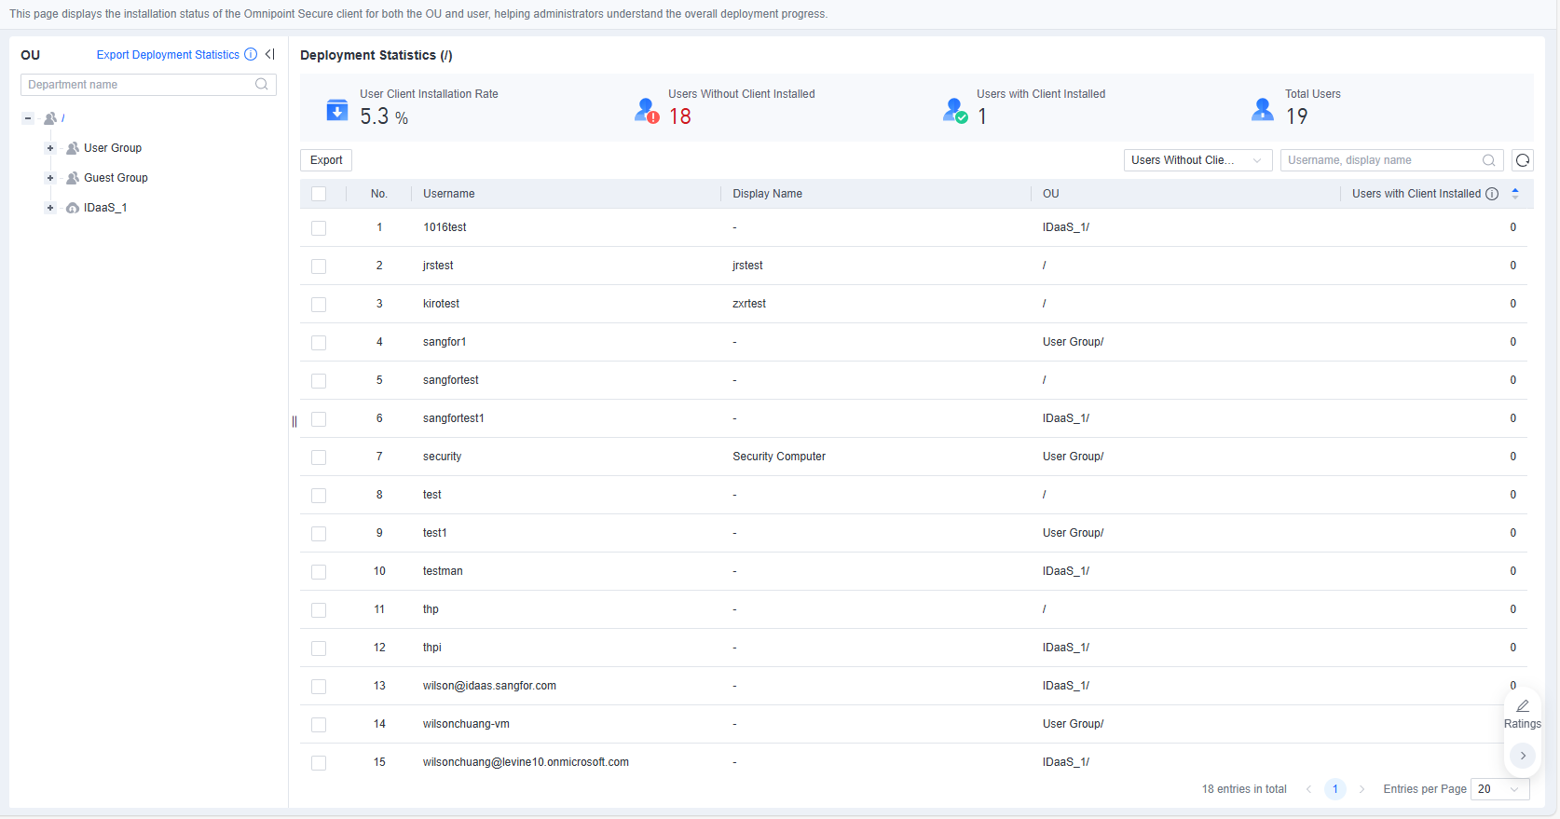Click the User Client Installation Rate download icon
The width and height of the screenshot is (1560, 819).
(337, 110)
